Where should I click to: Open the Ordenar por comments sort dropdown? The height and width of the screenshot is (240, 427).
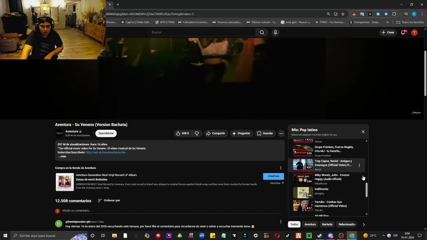[109, 201]
